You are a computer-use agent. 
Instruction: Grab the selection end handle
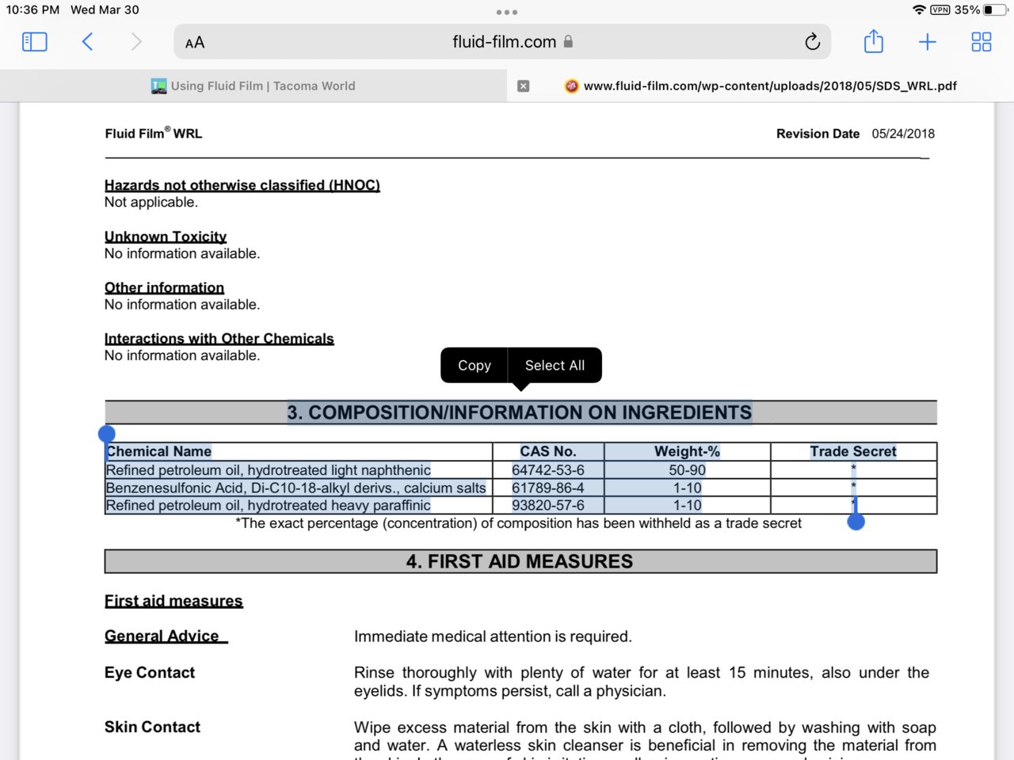[856, 522]
